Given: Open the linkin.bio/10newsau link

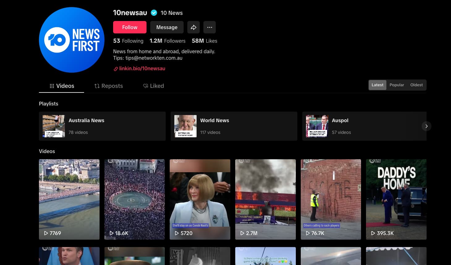Looking at the screenshot, I should coord(142,69).
